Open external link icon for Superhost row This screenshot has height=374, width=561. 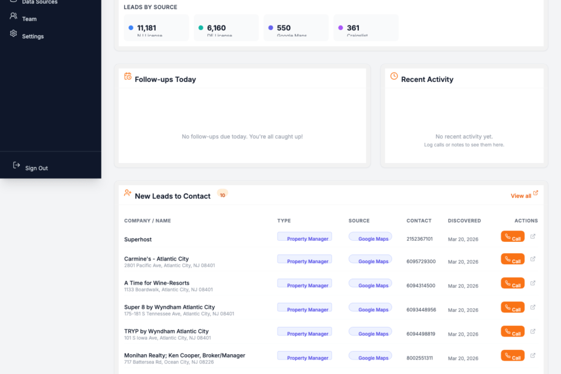pos(533,236)
